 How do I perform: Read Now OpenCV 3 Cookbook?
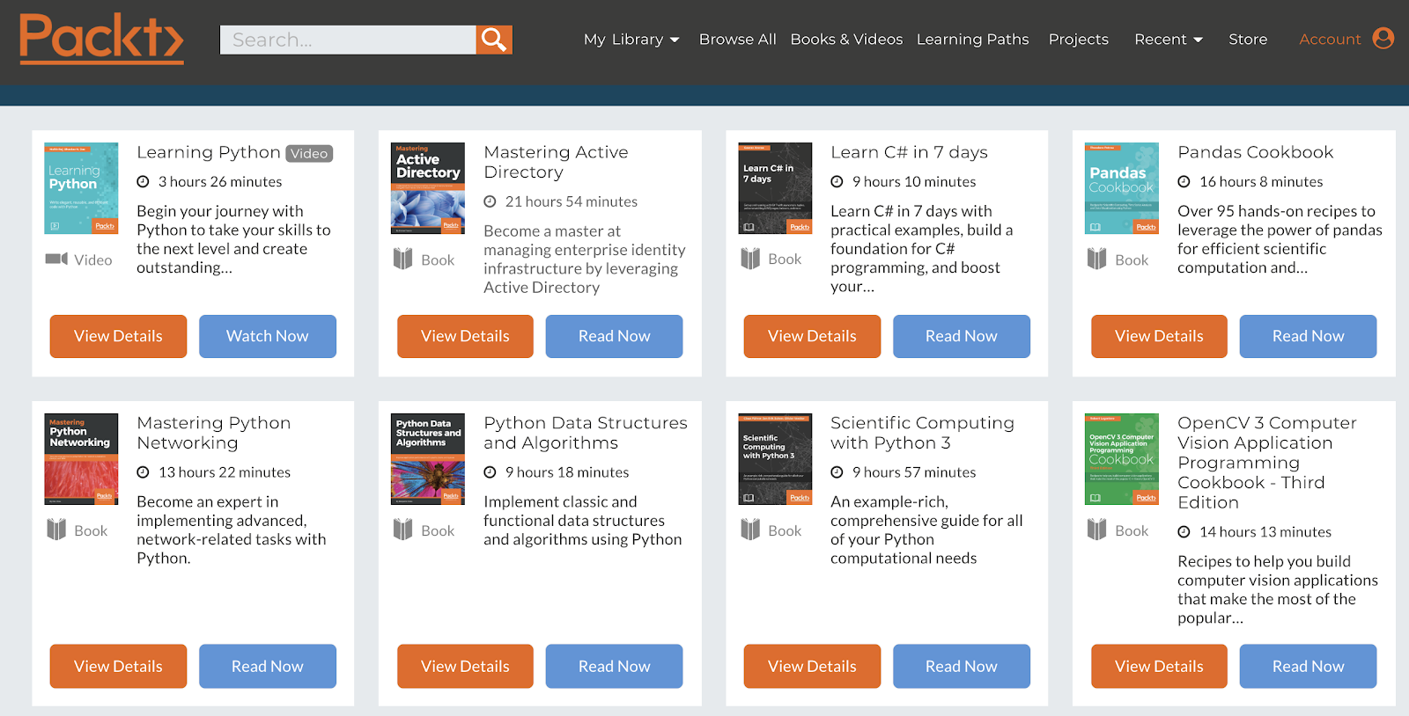tap(1309, 666)
